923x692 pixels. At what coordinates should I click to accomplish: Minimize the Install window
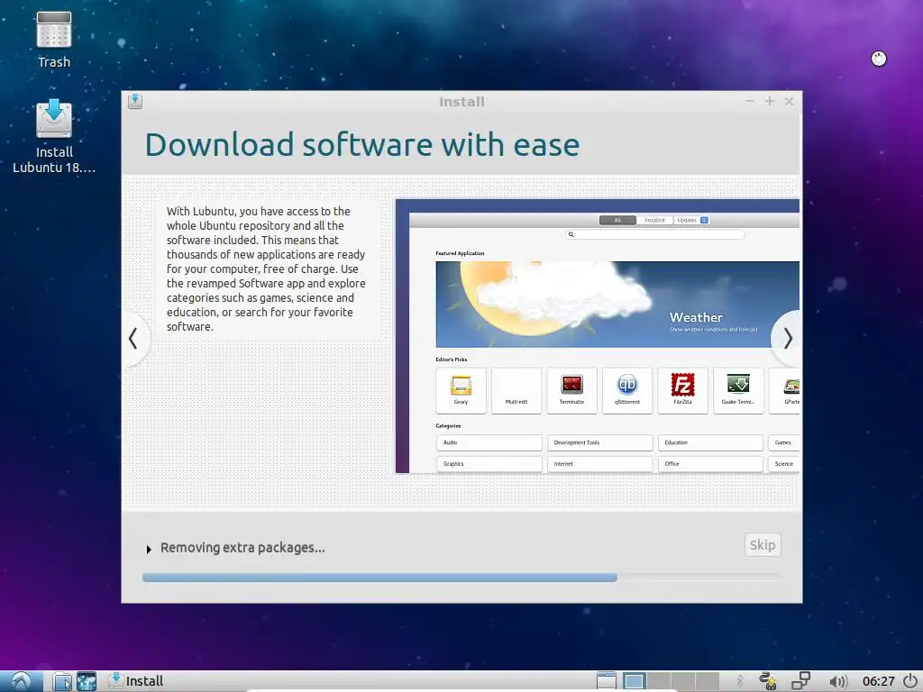(749, 101)
